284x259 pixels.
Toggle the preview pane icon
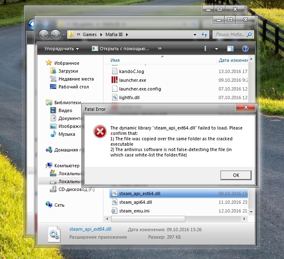click(230, 49)
